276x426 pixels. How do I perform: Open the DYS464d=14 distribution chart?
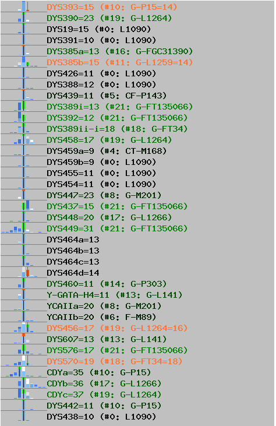point(24,273)
